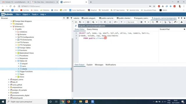Close the Scratch Pad panel
Viewport: 186px width, 104px height.
[185, 29]
